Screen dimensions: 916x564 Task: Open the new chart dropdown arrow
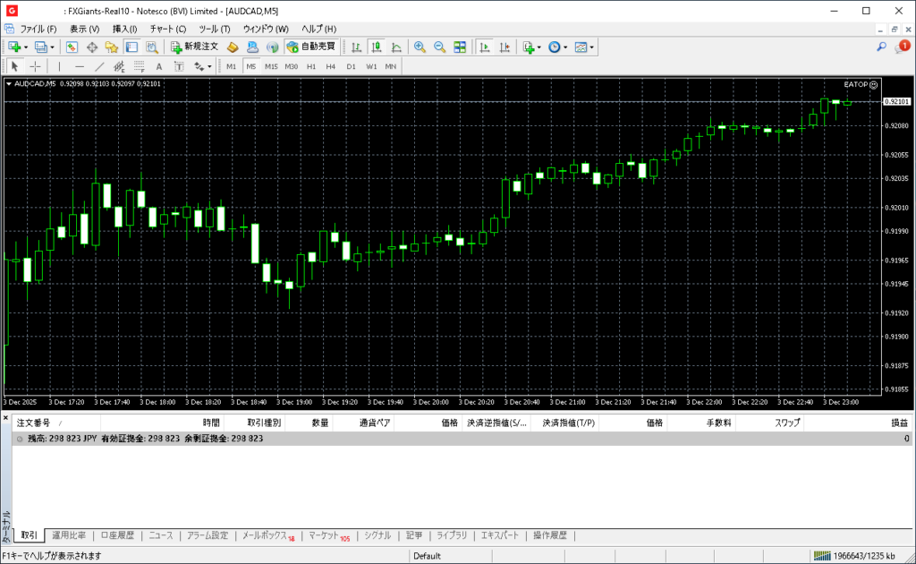pyautogui.click(x=26, y=47)
